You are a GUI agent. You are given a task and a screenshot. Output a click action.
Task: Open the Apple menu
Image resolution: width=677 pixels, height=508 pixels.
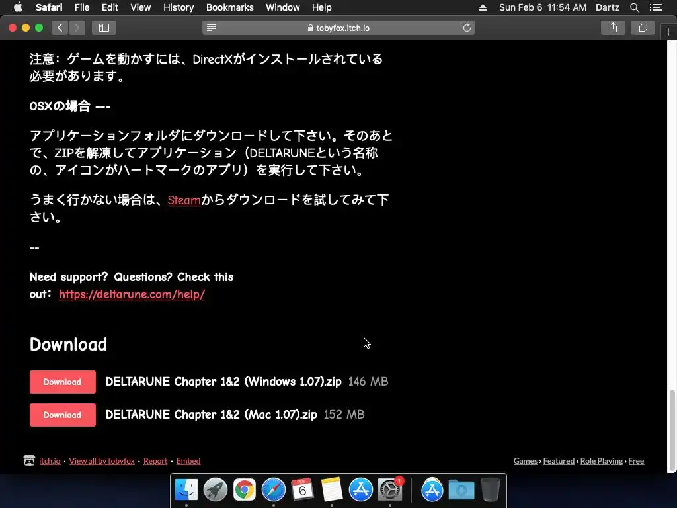[18, 7]
